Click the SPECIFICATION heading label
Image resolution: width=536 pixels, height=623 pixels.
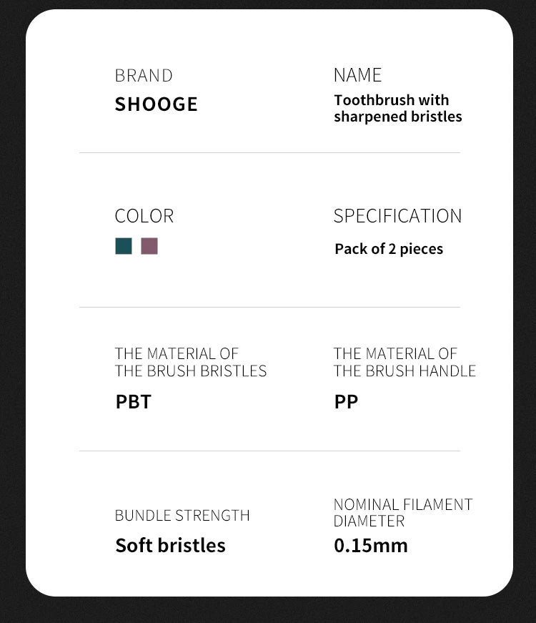click(x=397, y=216)
